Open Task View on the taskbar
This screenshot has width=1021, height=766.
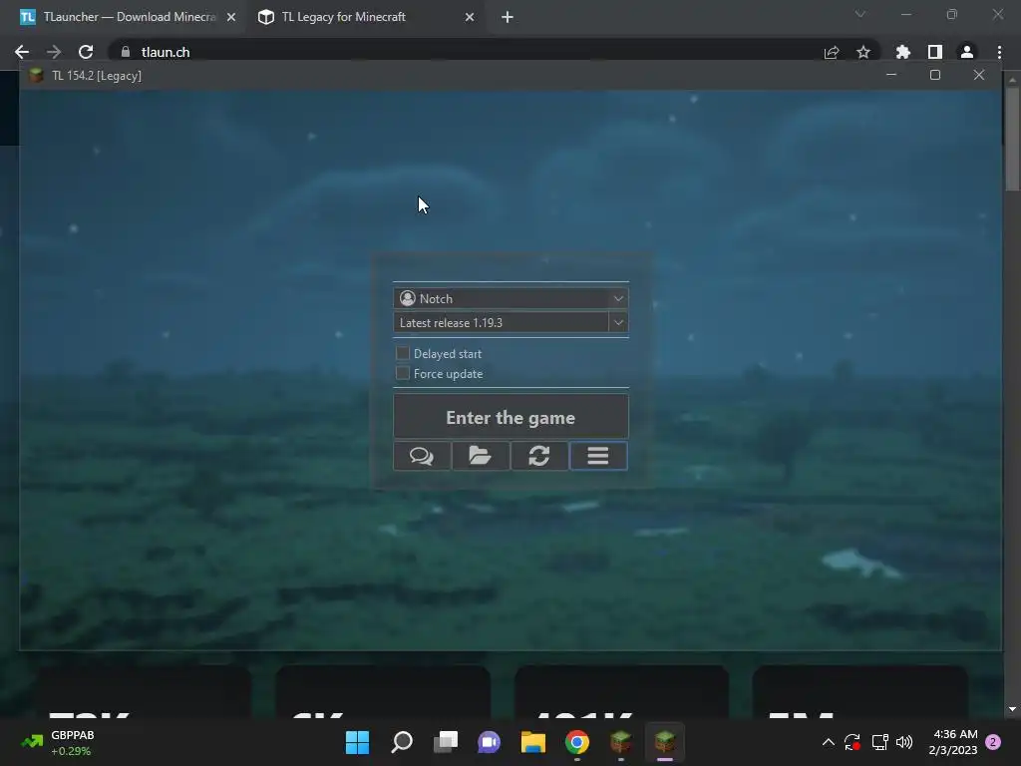click(x=446, y=742)
